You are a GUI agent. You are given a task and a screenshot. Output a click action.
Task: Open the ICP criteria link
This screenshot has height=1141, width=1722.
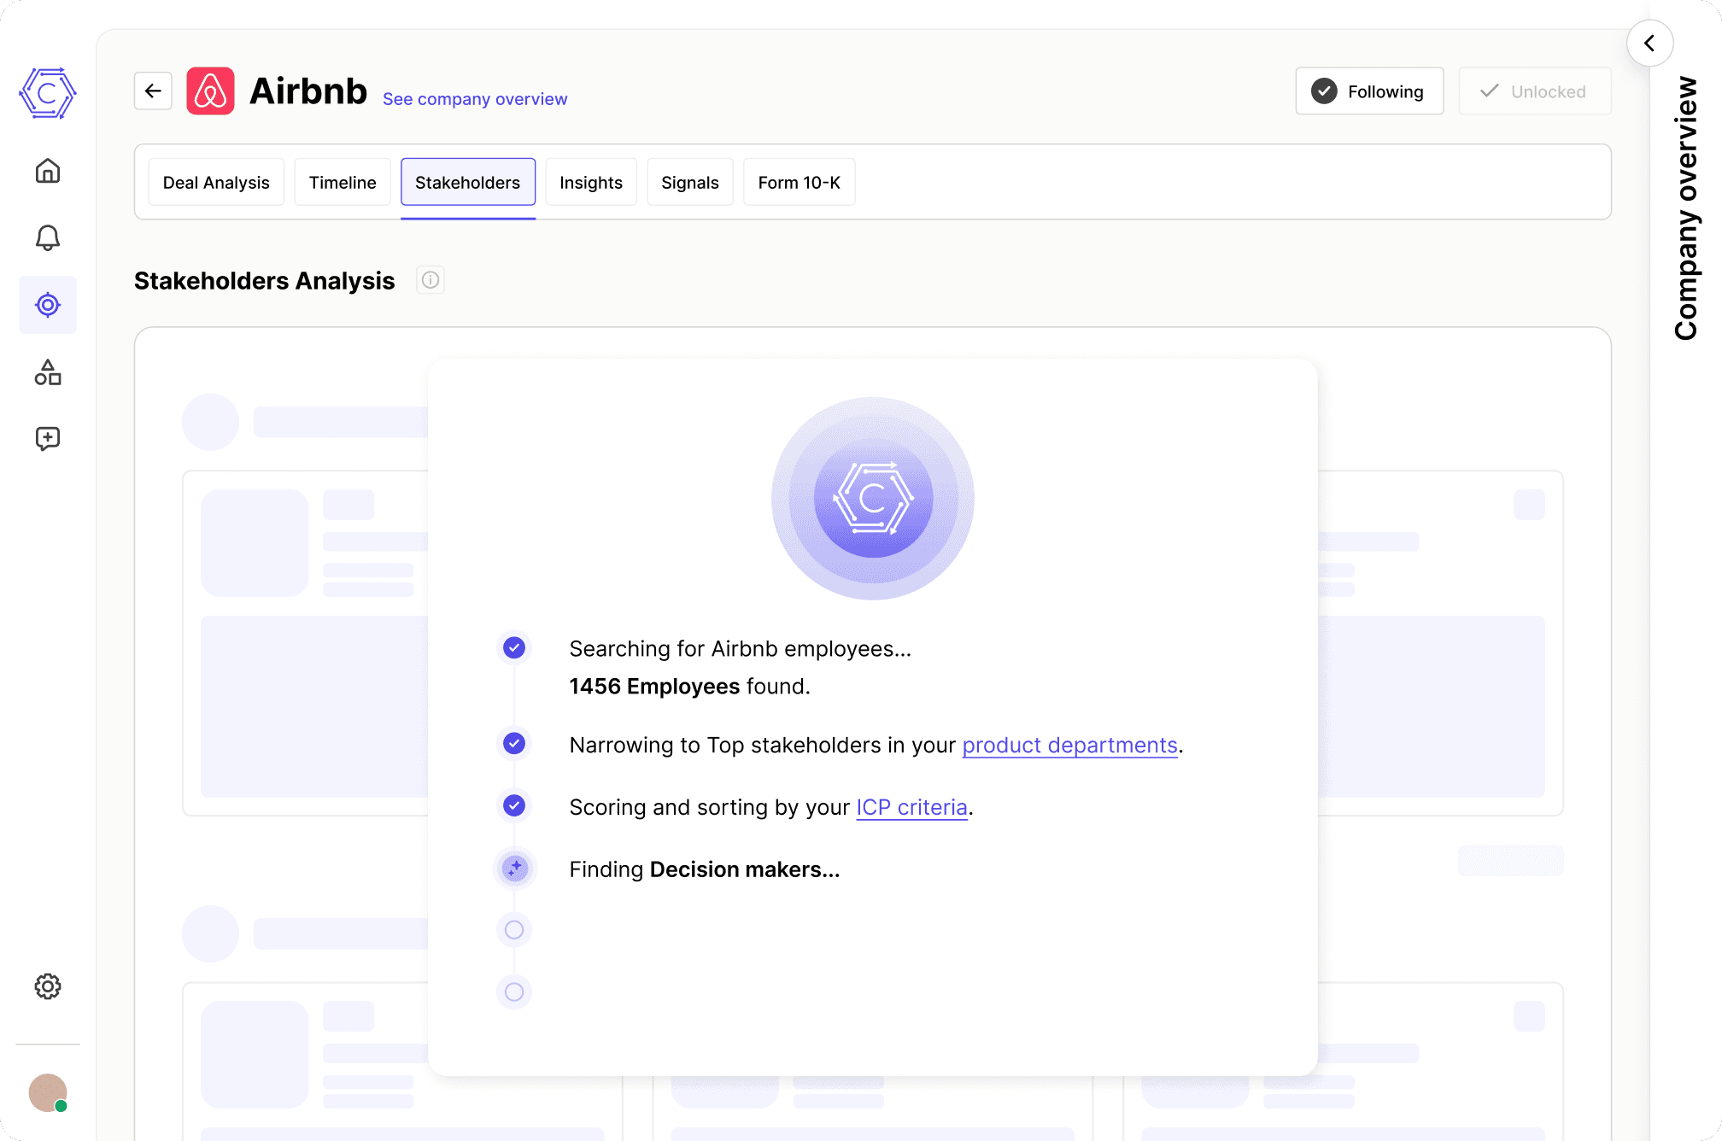click(912, 808)
